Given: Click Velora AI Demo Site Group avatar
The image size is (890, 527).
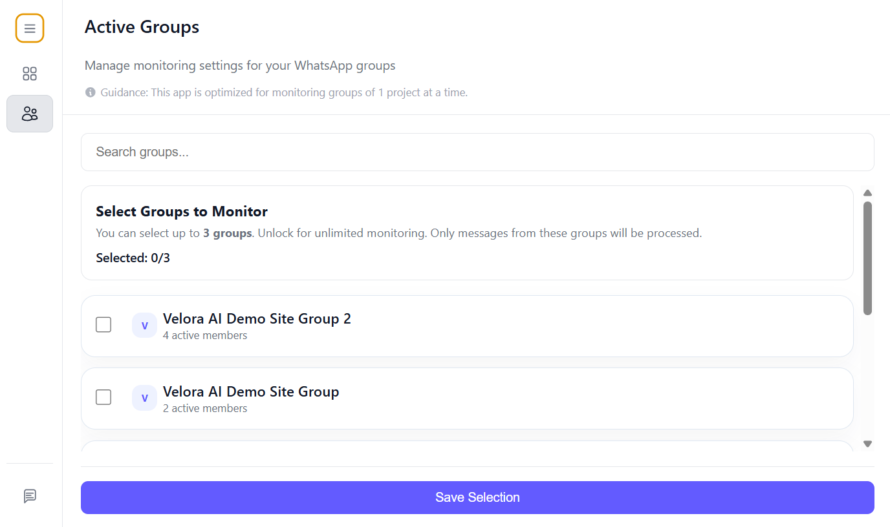Looking at the screenshot, I should [x=144, y=398].
